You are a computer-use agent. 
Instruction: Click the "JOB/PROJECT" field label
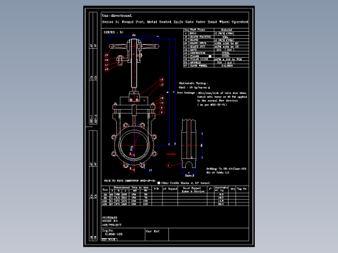(112, 225)
